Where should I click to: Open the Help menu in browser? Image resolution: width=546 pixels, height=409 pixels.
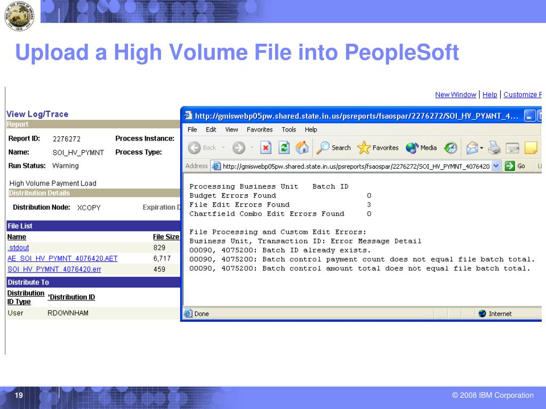(311, 129)
